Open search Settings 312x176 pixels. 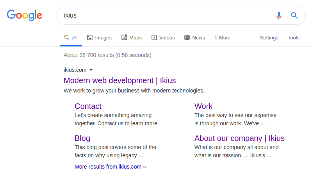(269, 38)
